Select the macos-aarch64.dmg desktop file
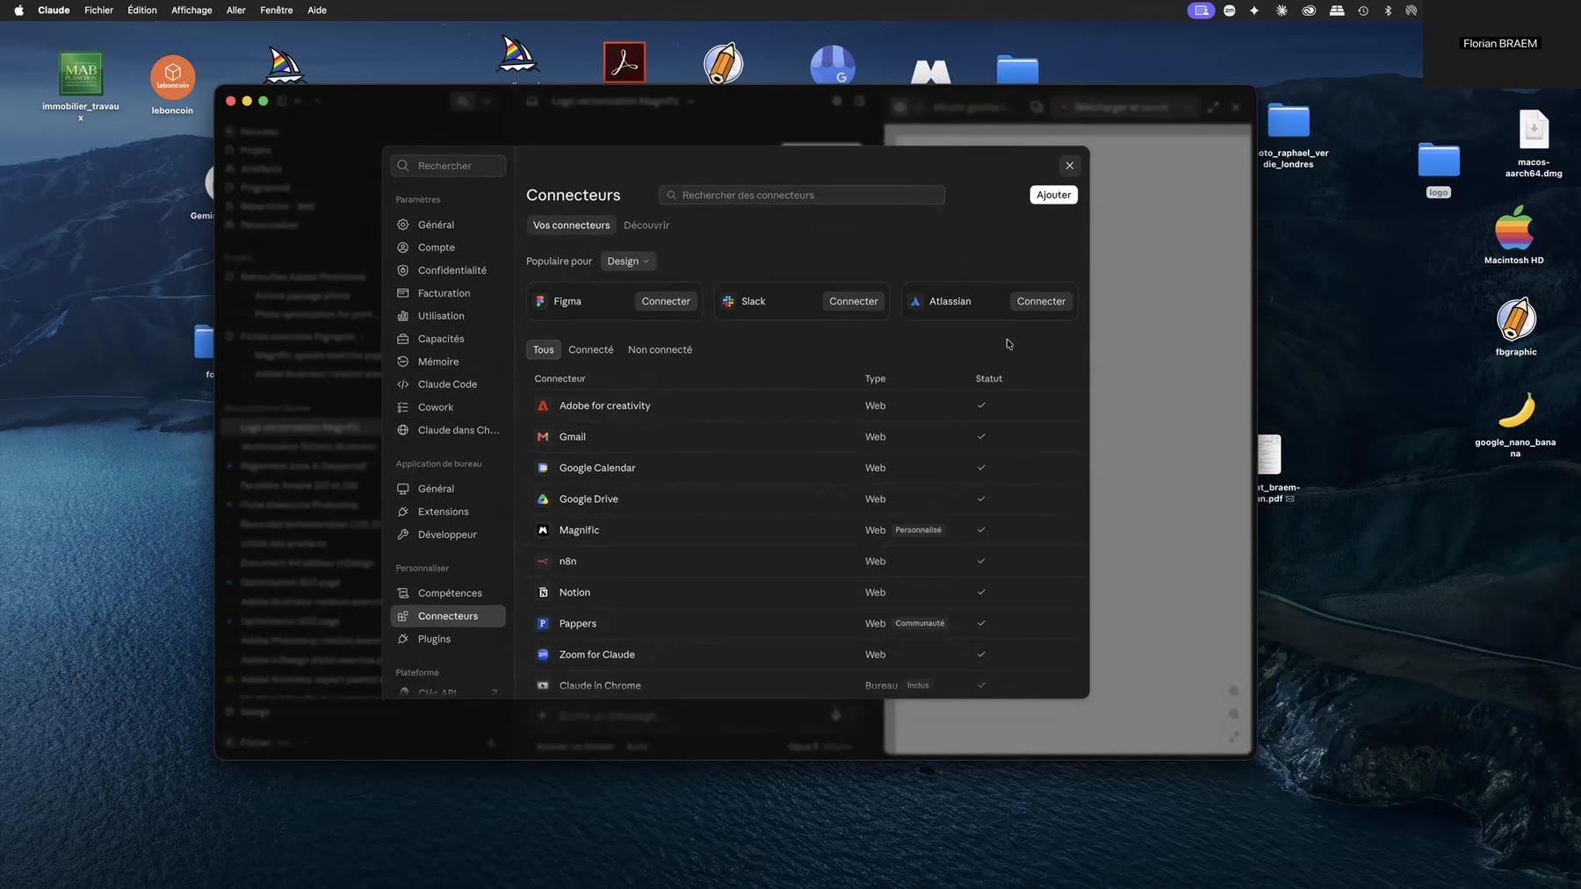The width and height of the screenshot is (1581, 889). tap(1534, 144)
